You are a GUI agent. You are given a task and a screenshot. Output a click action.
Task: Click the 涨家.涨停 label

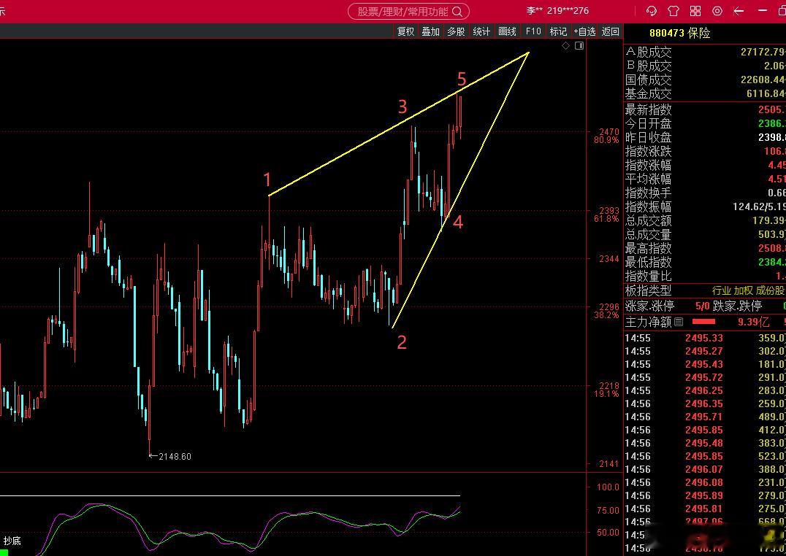coord(649,306)
